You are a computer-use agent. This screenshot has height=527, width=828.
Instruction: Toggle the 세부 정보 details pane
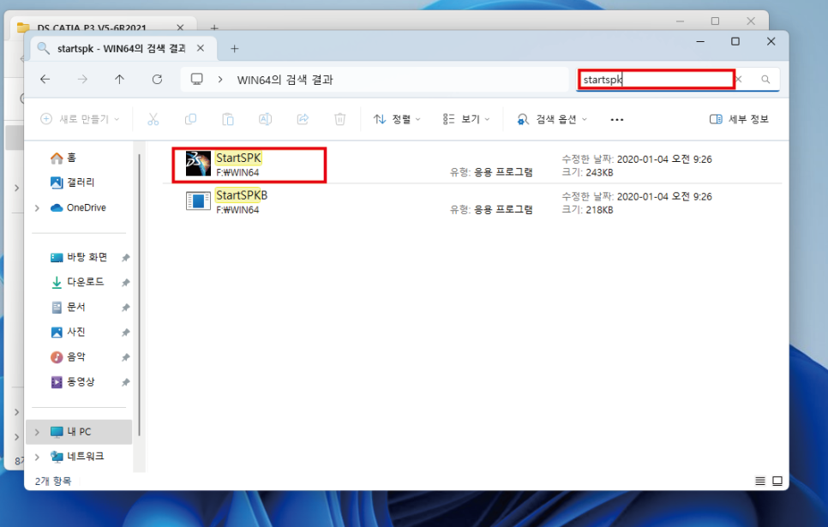coord(739,119)
